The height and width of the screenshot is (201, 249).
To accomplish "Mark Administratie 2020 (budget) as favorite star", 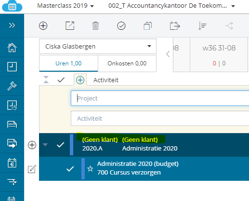I will [x=90, y=169].
